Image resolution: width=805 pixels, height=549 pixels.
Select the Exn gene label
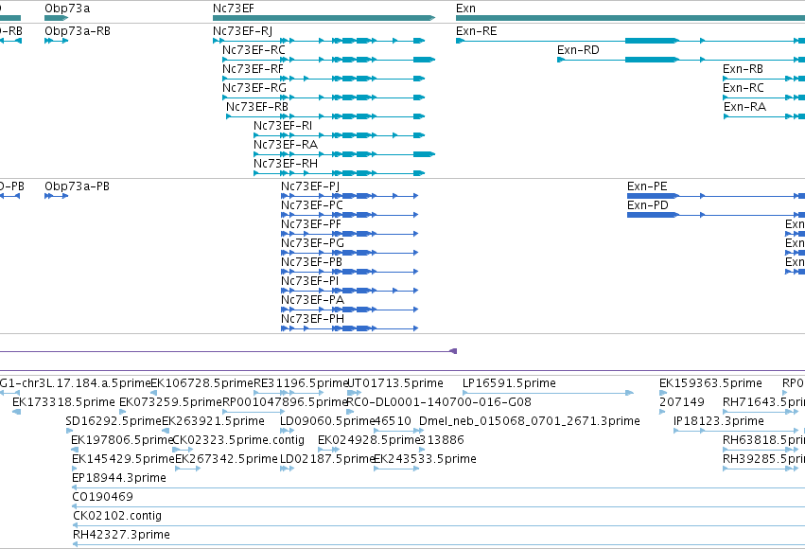tap(465, 9)
